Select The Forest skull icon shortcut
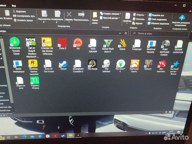The image size is (192, 144). (x=93, y=65)
